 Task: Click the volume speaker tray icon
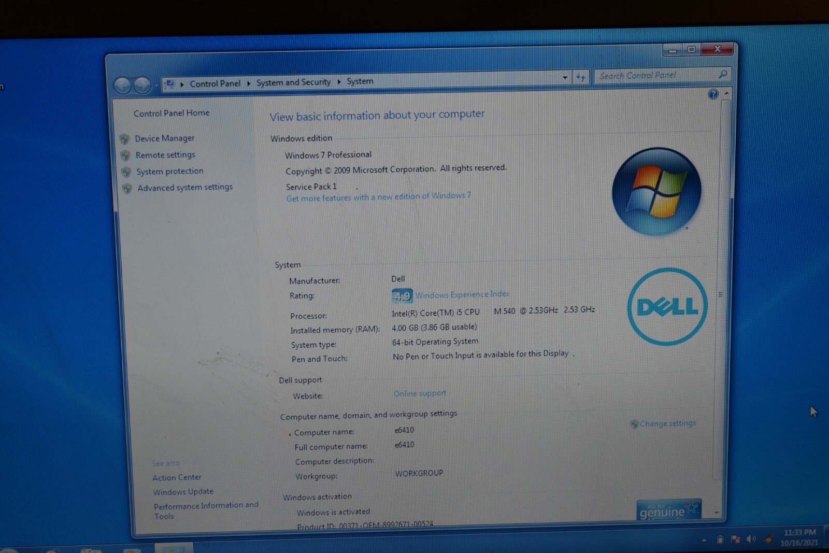coord(751,540)
